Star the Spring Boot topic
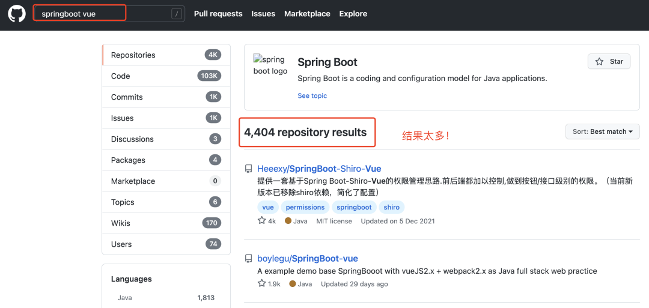Screen dimensions: 649x308 click(x=609, y=62)
